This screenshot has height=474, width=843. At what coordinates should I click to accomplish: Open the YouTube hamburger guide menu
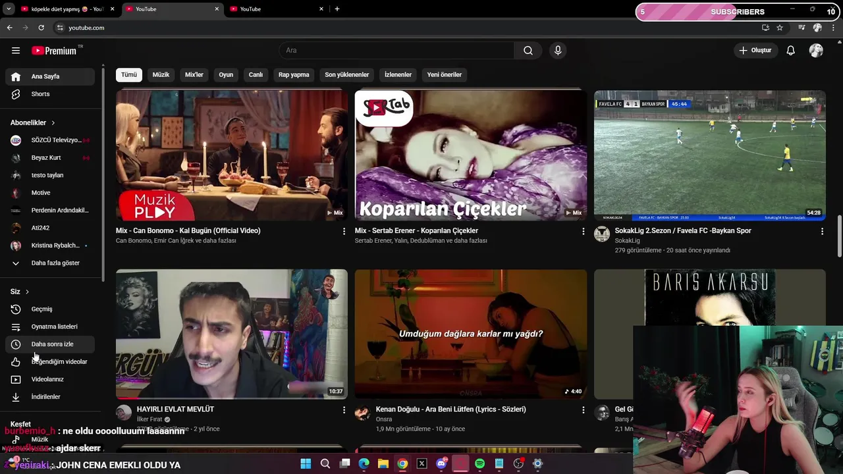click(16, 51)
